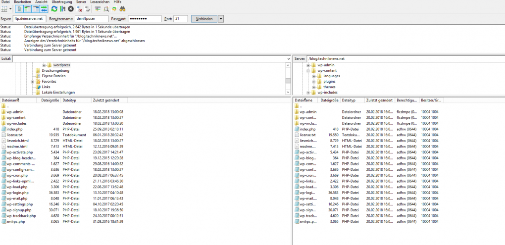
Task: Toggle the remote directory tree view
Action: (36, 9)
